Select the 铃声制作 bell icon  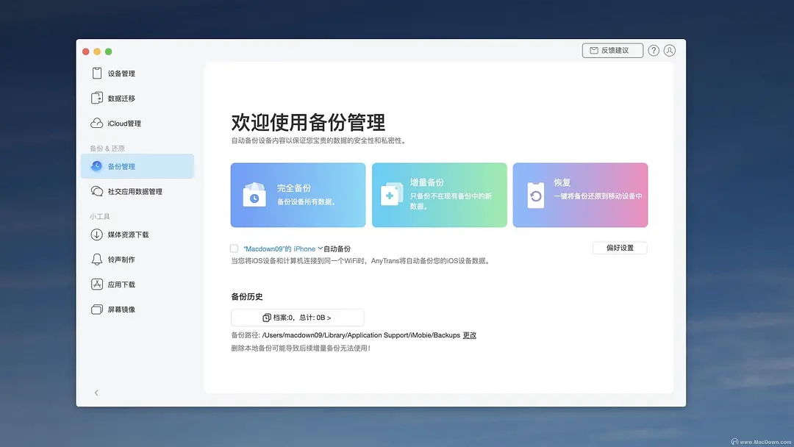pos(97,260)
